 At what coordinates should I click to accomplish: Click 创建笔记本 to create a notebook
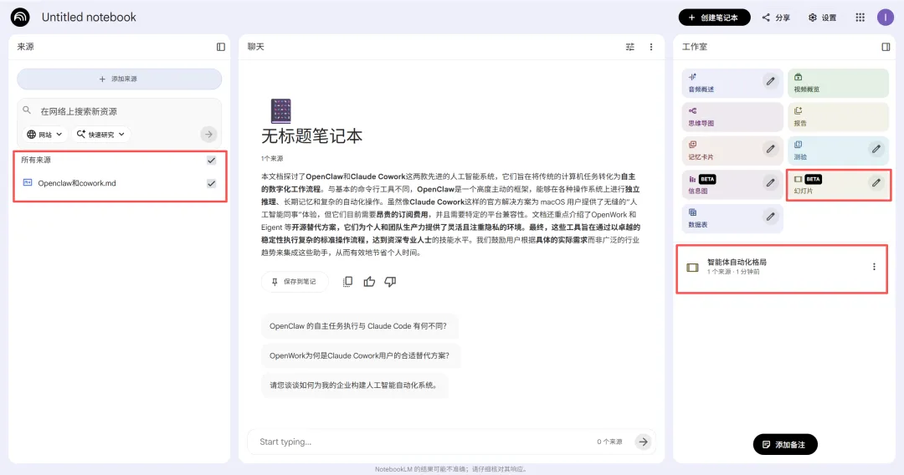point(714,18)
